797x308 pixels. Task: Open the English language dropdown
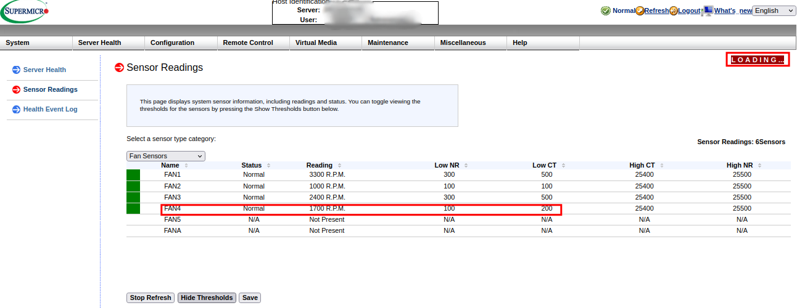[774, 10]
